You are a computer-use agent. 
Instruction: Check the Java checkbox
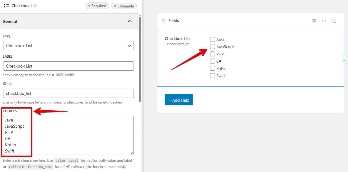pos(213,39)
